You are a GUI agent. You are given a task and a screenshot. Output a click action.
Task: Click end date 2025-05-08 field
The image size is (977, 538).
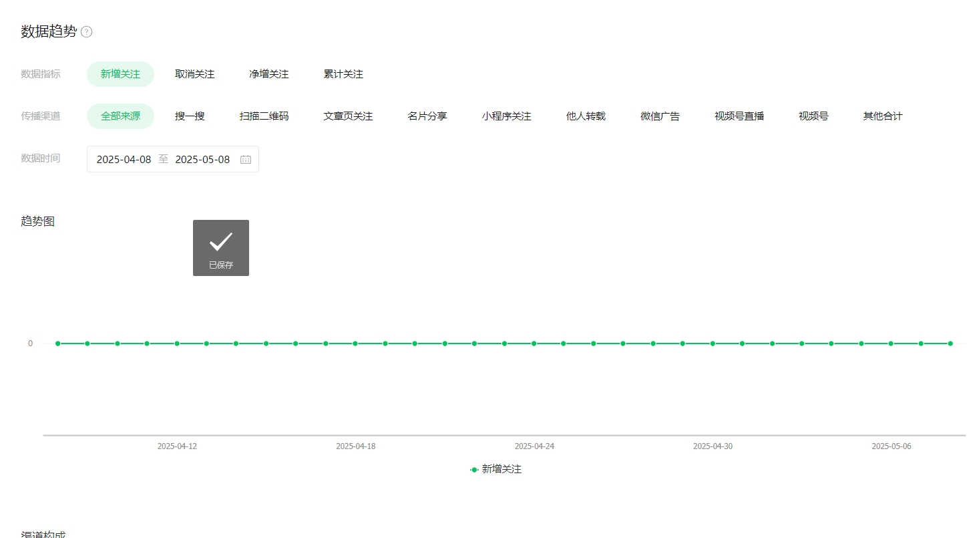tap(202, 160)
